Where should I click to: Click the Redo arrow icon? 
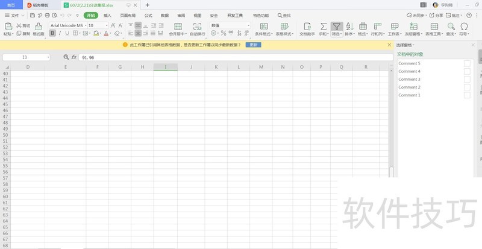pyautogui.click(x=70, y=15)
